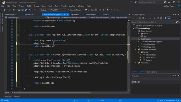Screen dimensions: 181x102
Task: Expand the Resources folder node
Action: pyautogui.click(x=136, y=63)
